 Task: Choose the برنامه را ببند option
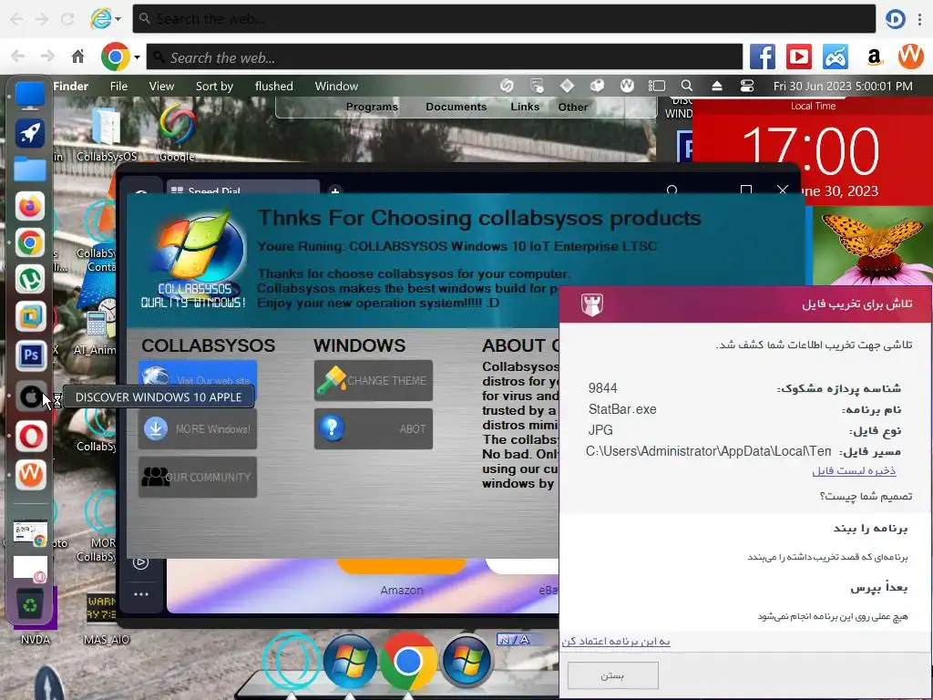870,528
